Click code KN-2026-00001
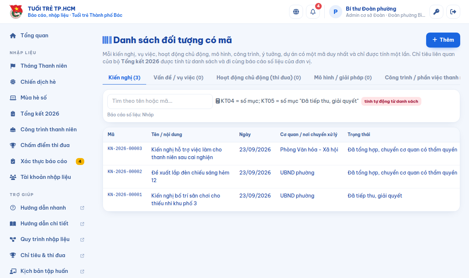 point(125,195)
